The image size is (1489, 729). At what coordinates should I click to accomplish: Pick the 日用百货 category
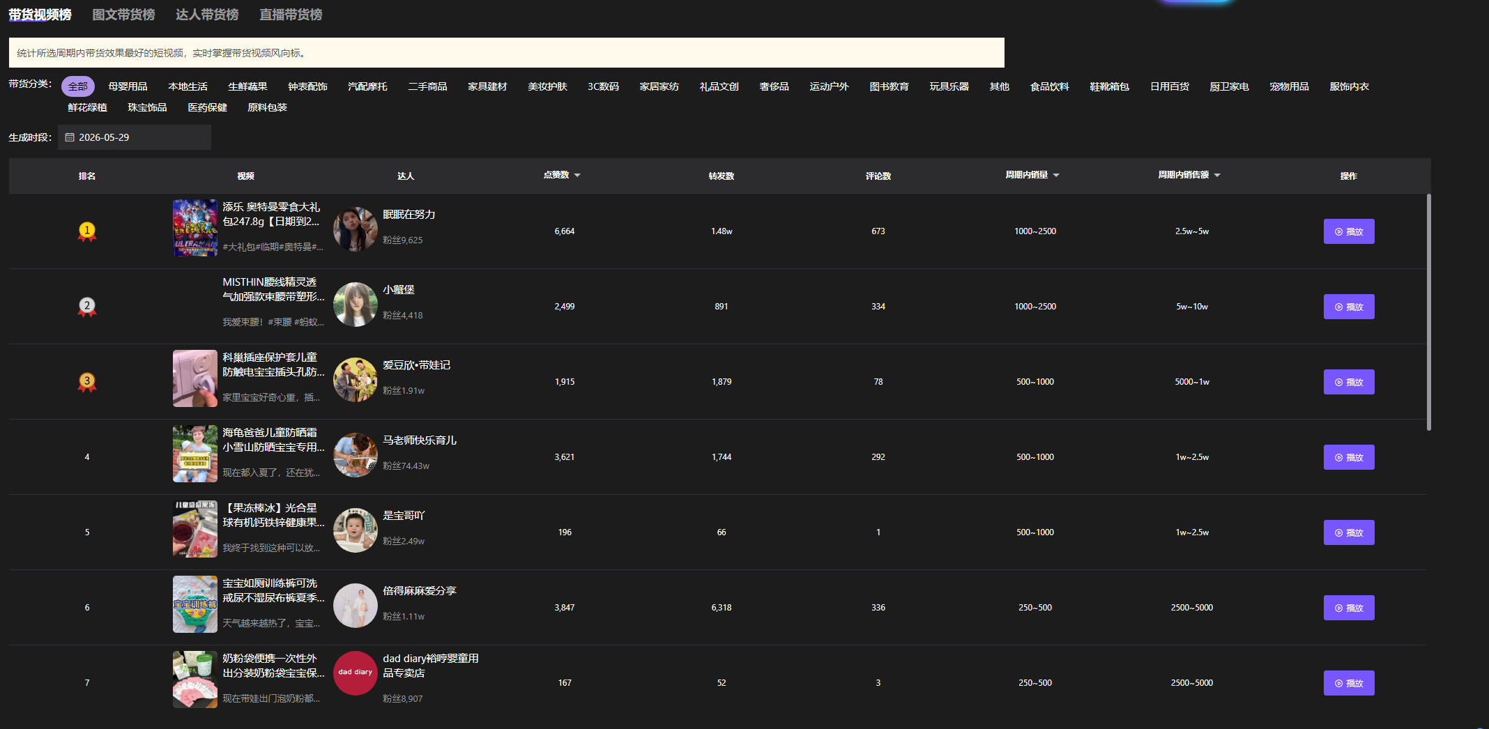pyautogui.click(x=1169, y=86)
